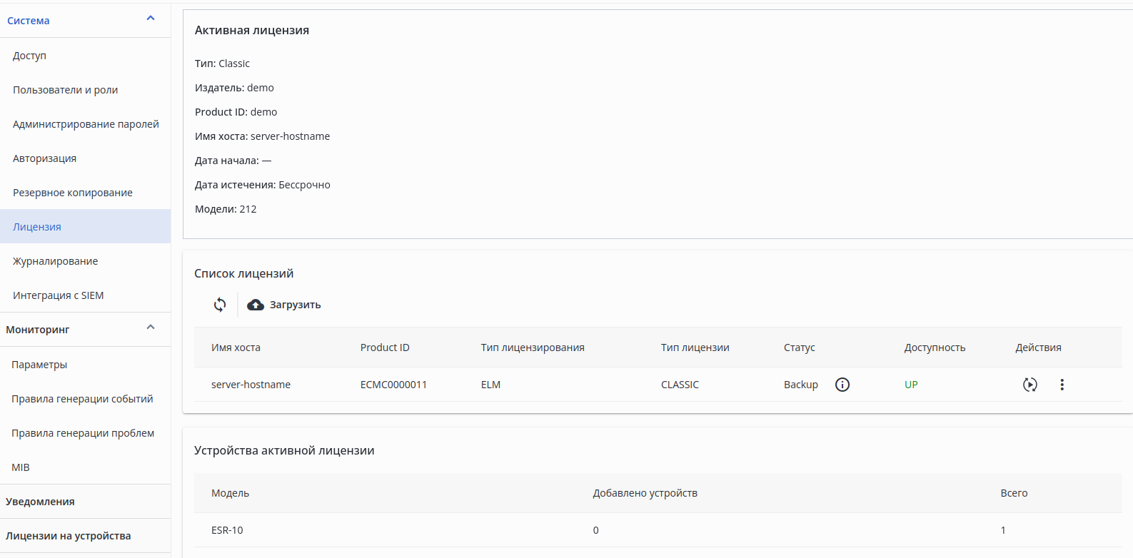Select Администрирование паролей in sidebar
Image resolution: width=1133 pixels, height=558 pixels.
[86, 124]
